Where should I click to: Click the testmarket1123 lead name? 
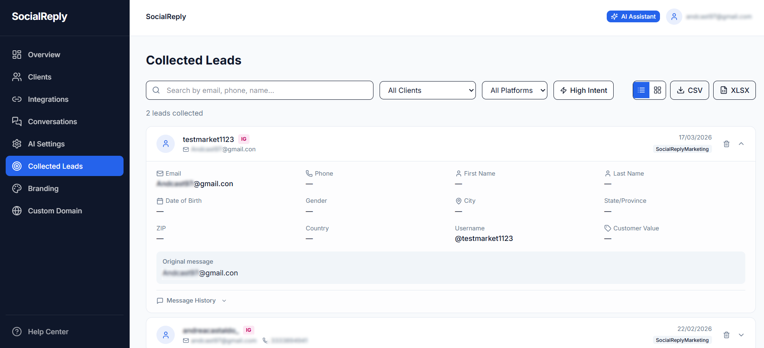click(x=208, y=140)
